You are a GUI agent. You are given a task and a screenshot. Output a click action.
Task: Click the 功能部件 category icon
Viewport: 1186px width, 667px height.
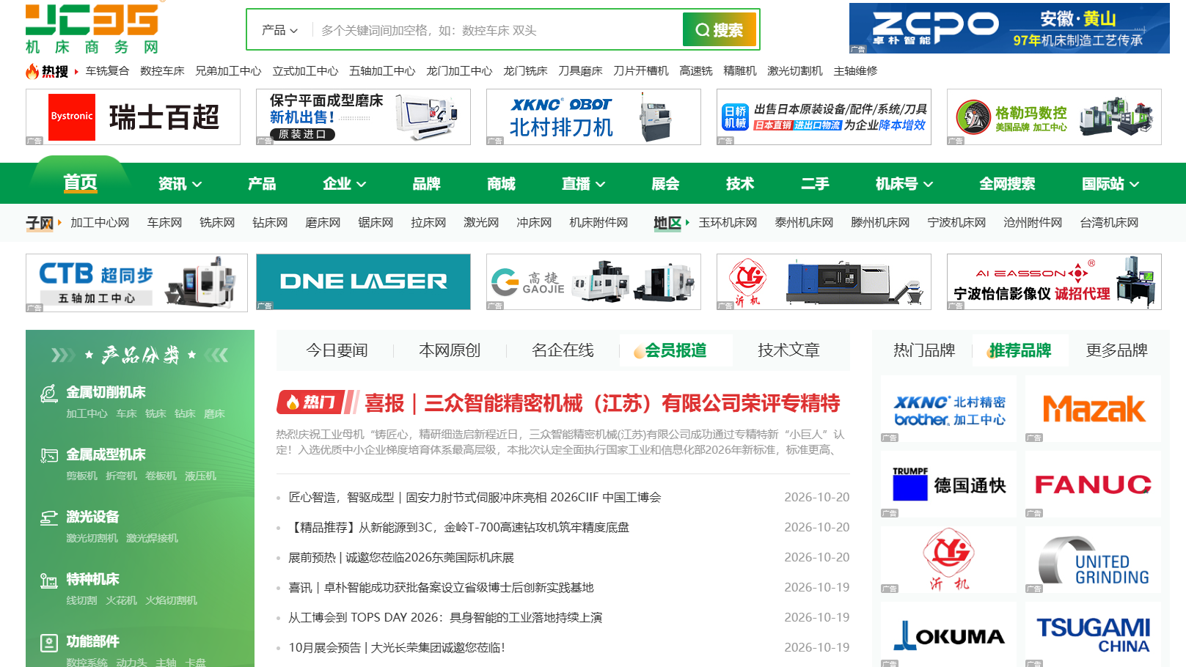tap(49, 643)
